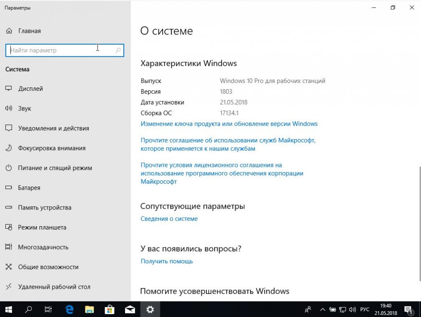Open software license terms link
This screenshot has width=421, height=317.
(222, 173)
